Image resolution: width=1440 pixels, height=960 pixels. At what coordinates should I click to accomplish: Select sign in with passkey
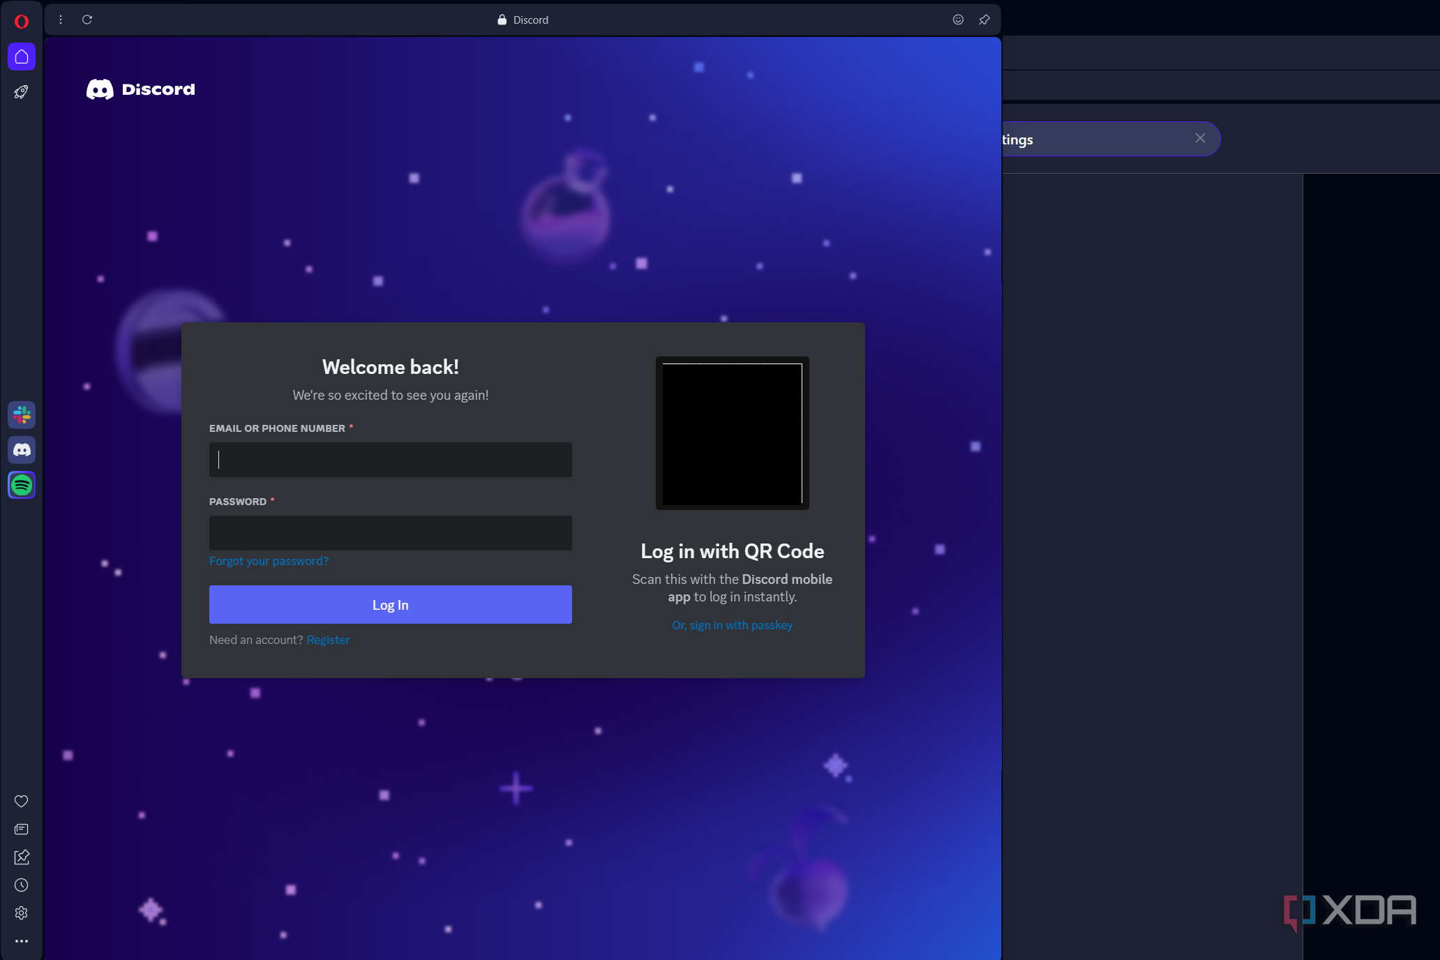[x=732, y=625]
